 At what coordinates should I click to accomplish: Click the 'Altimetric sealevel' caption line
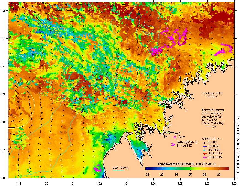click(213, 110)
